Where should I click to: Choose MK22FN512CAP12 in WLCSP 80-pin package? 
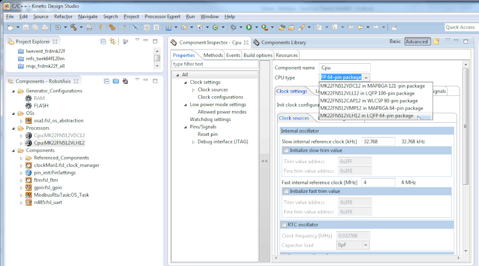[375, 100]
